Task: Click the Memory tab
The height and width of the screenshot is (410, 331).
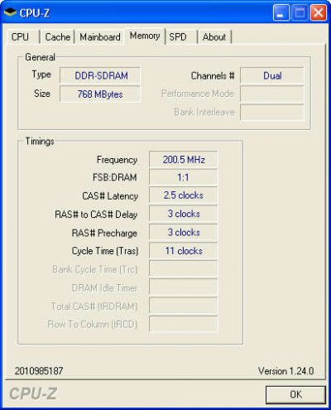Action: 145,36
